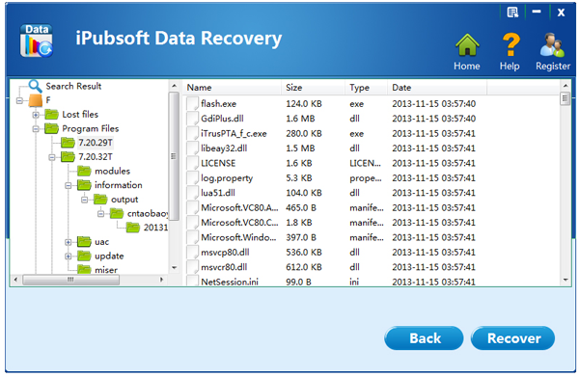Expand the update node
Screen dimensions: 579x377
pos(69,256)
